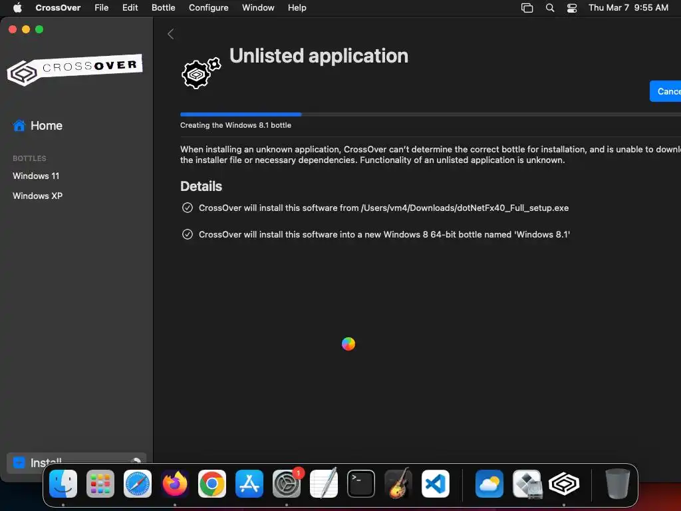The width and height of the screenshot is (681, 511).
Task: Open Boot Camp Assistant from the Dock
Action: pos(527,484)
